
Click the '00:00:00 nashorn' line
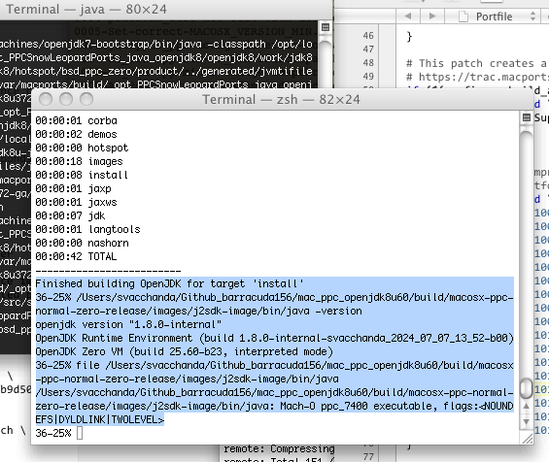pyautogui.click(x=82, y=243)
